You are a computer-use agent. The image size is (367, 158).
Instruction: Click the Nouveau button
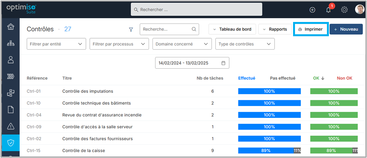click(x=346, y=29)
